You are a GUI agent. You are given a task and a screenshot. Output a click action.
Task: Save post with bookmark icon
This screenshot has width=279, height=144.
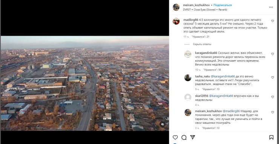tap(271, 138)
